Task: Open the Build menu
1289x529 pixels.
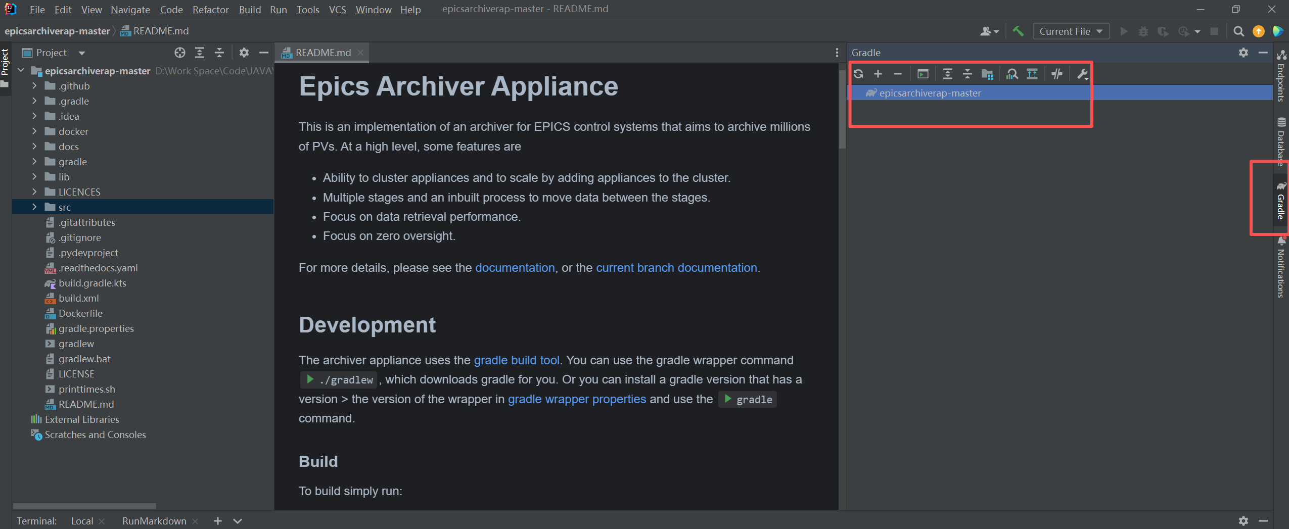Action: click(x=250, y=10)
